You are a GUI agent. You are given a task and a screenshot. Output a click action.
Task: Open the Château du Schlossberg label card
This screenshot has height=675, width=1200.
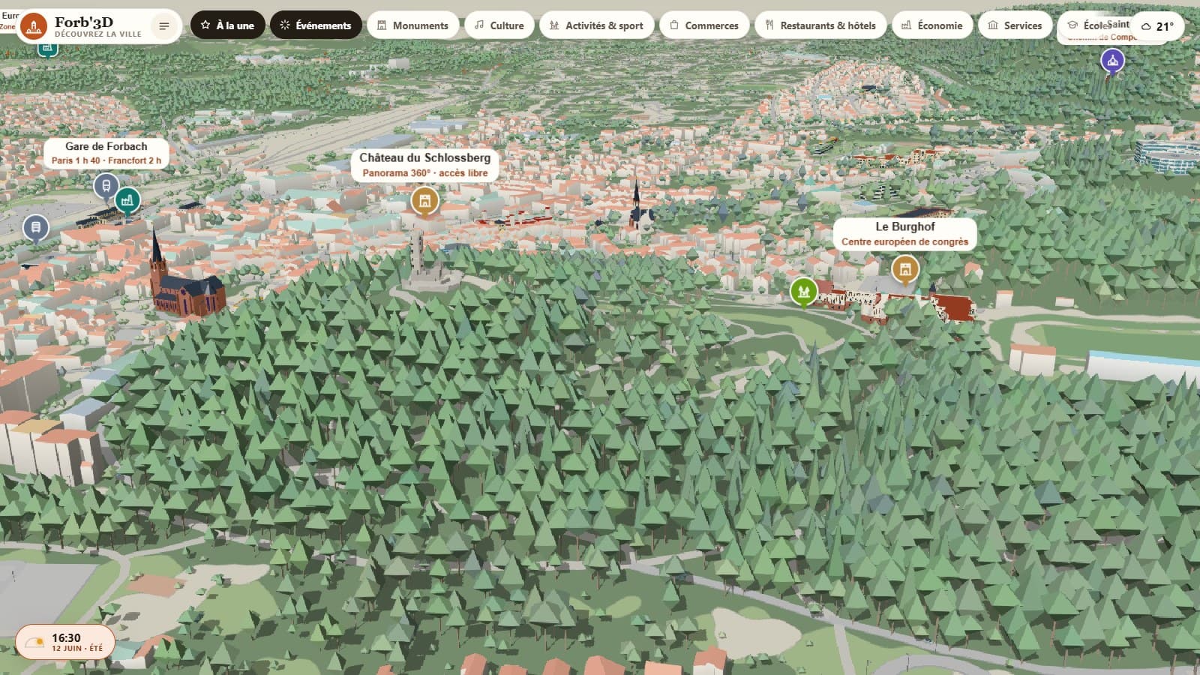click(424, 164)
